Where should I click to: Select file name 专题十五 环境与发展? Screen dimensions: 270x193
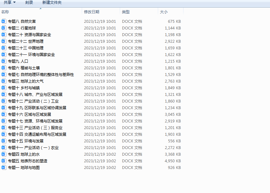pos(26,141)
